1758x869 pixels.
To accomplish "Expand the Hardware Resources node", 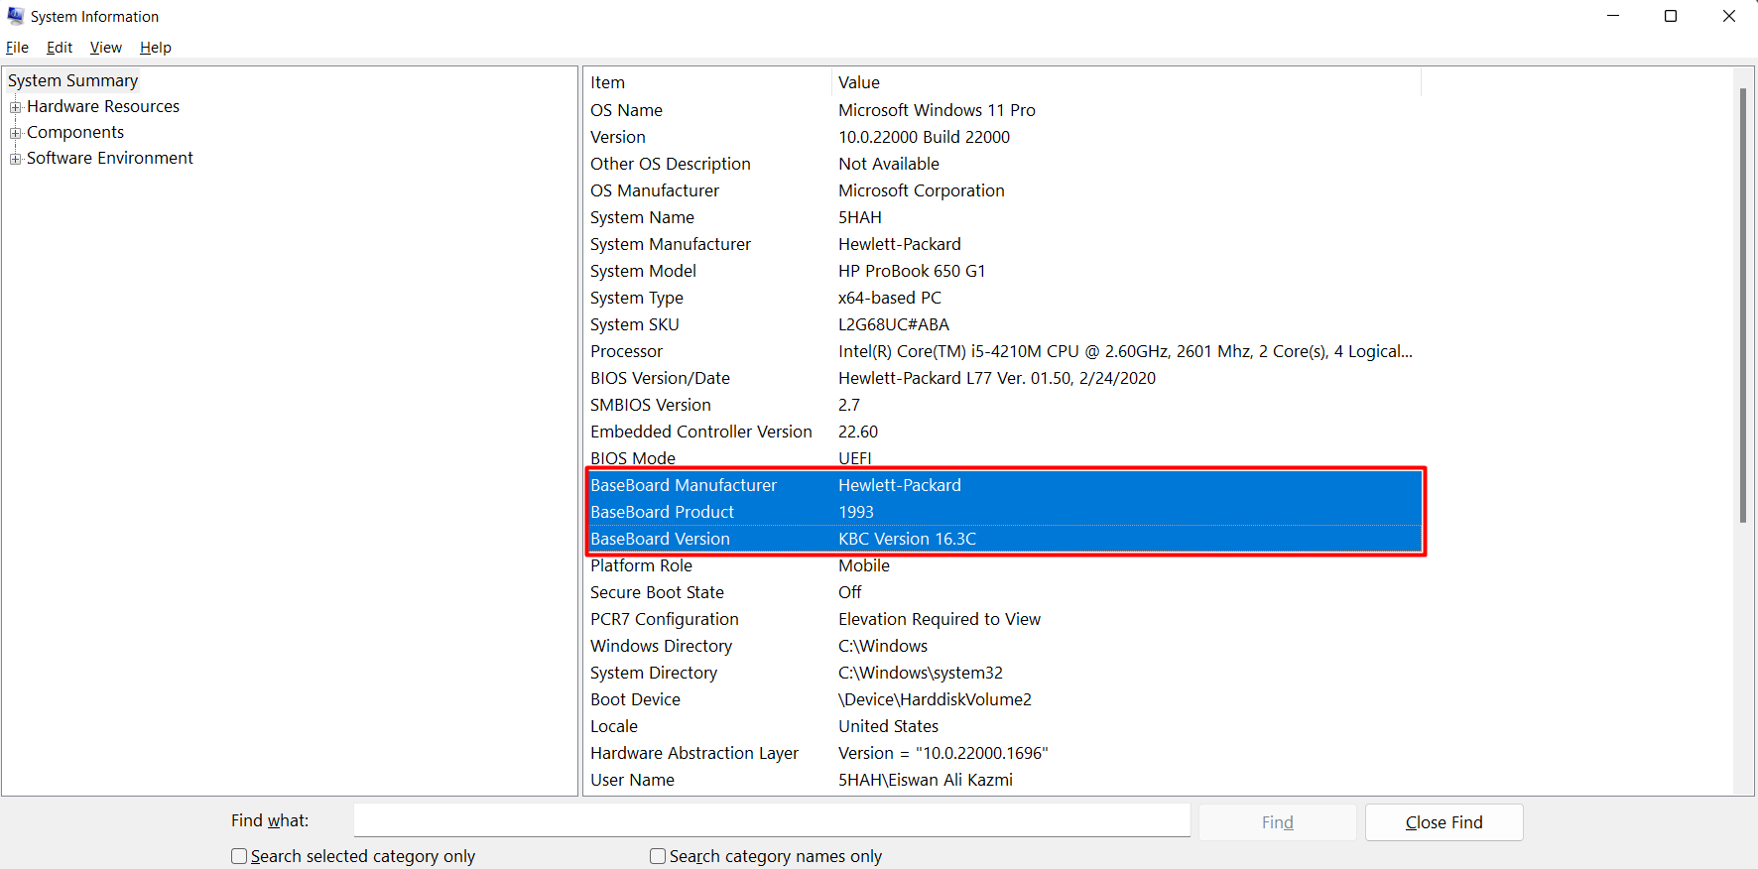I will tap(15, 107).
